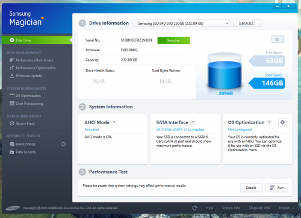Open System Info in footer

(231, 208)
